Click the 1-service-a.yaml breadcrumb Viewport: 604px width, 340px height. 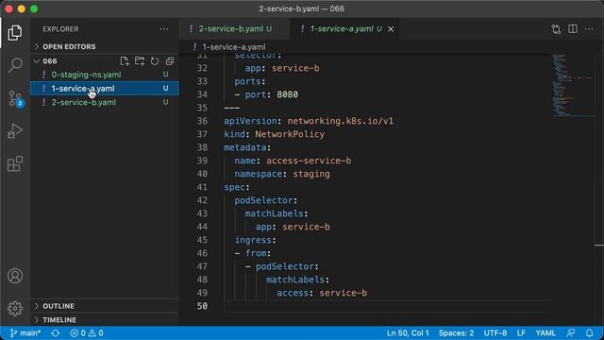click(x=234, y=47)
